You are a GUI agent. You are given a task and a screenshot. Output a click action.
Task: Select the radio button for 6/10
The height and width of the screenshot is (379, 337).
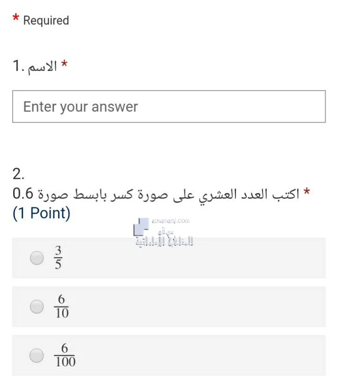37,307
